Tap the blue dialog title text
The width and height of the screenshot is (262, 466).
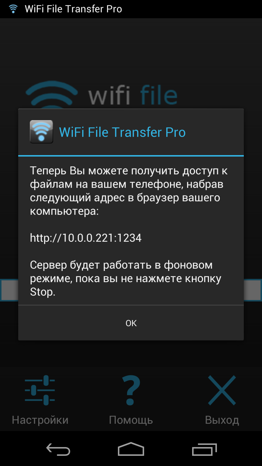122,132
